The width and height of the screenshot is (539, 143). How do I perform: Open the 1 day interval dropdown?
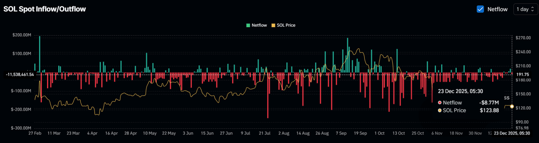coord(525,9)
